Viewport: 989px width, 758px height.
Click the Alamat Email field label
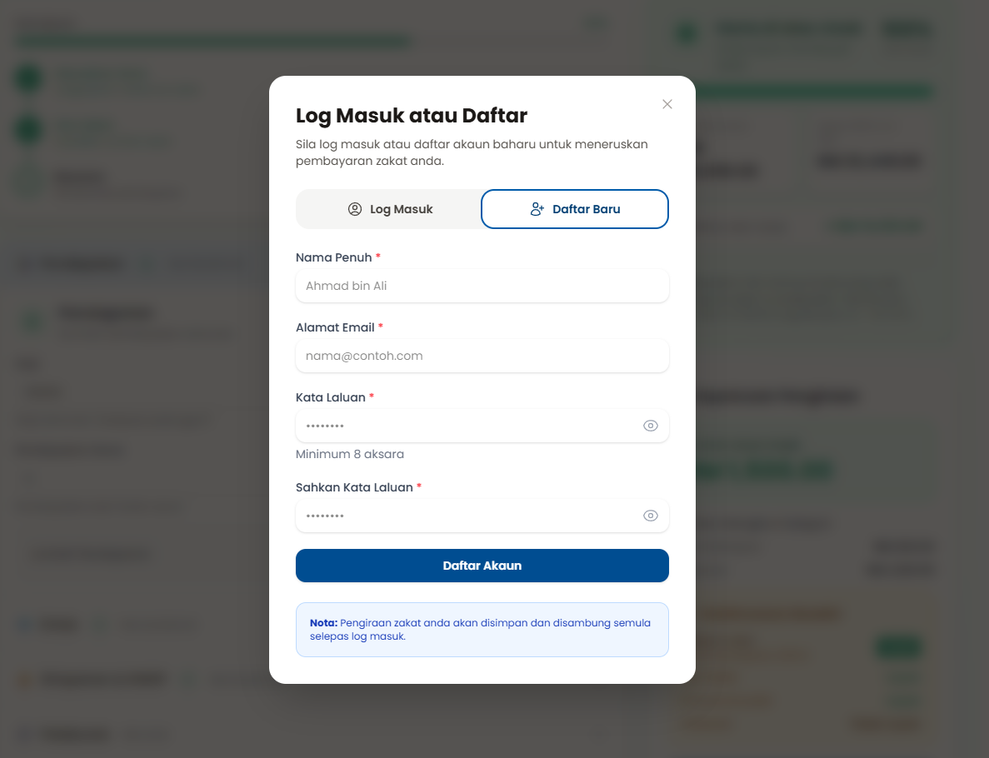(x=335, y=327)
